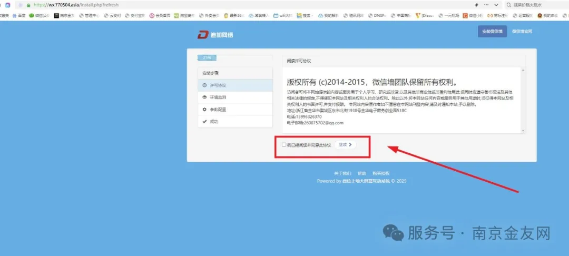Open the 微信上墙大屏幕互动系统 footer link
569x256 pixels.
[366, 181]
